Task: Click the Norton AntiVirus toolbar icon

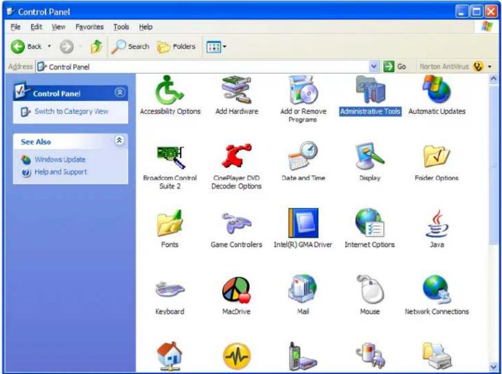Action: (478, 67)
